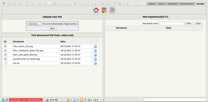The image size is (208, 102).
Task: Click the Filter button
Action: pos(189,23)
